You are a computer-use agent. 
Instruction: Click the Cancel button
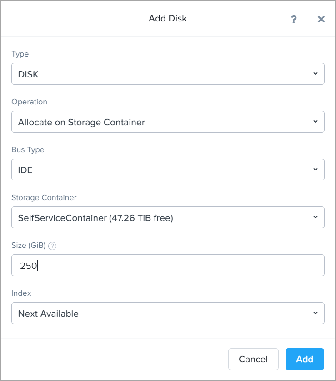click(253, 359)
